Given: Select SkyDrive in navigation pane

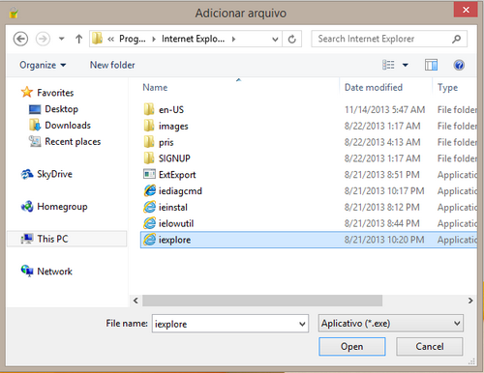Looking at the screenshot, I should click(x=54, y=174).
